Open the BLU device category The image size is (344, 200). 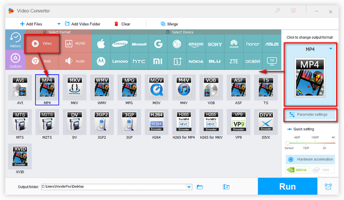click(215, 61)
